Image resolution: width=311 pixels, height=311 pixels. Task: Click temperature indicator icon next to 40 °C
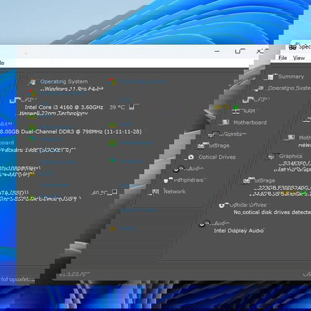tap(114, 192)
